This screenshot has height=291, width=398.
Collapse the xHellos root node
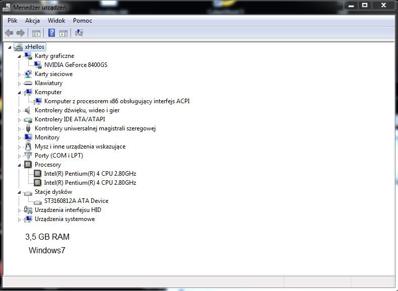pyautogui.click(x=10, y=47)
